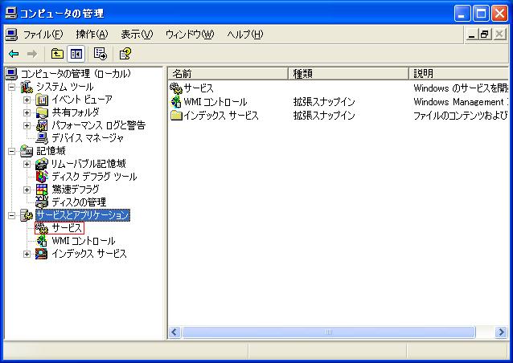Viewport: 513px width, 363px height.
Task: Select サービス label in the tree
Action: tap(67, 228)
